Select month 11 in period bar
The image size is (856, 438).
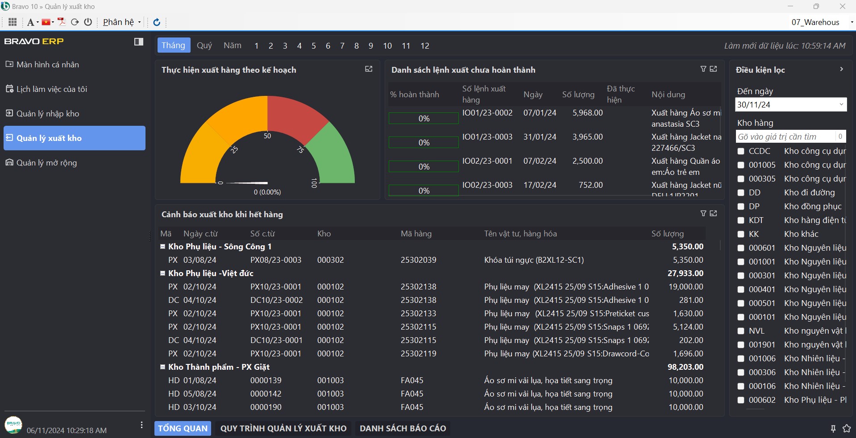pyautogui.click(x=406, y=46)
